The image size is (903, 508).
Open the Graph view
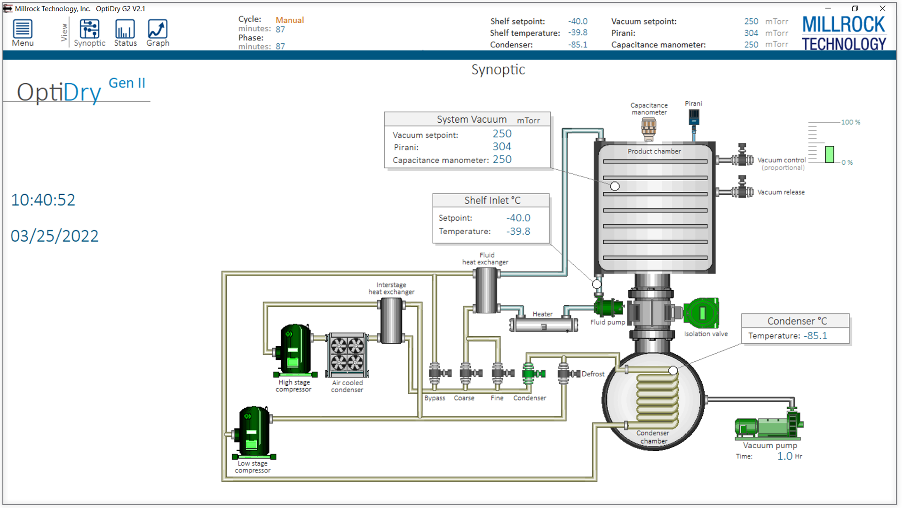pyautogui.click(x=158, y=33)
